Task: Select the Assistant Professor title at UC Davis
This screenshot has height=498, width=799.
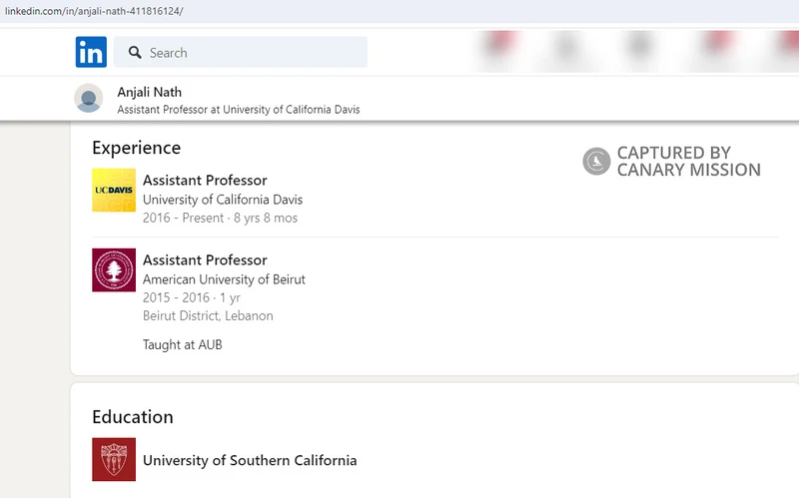Action: 205,181
